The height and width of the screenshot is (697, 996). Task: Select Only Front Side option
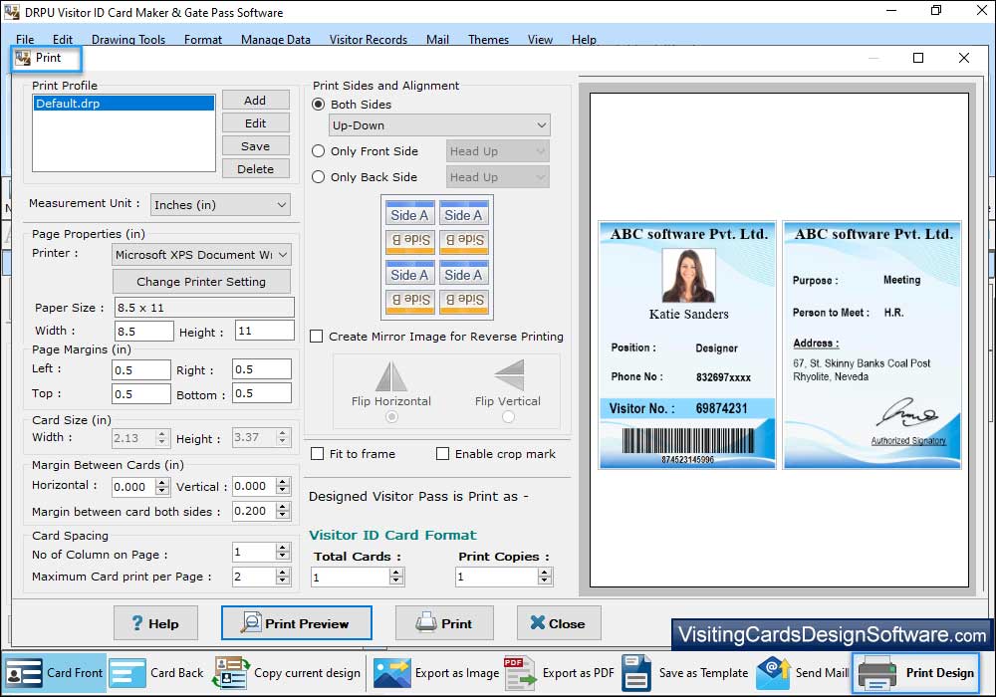pos(319,151)
